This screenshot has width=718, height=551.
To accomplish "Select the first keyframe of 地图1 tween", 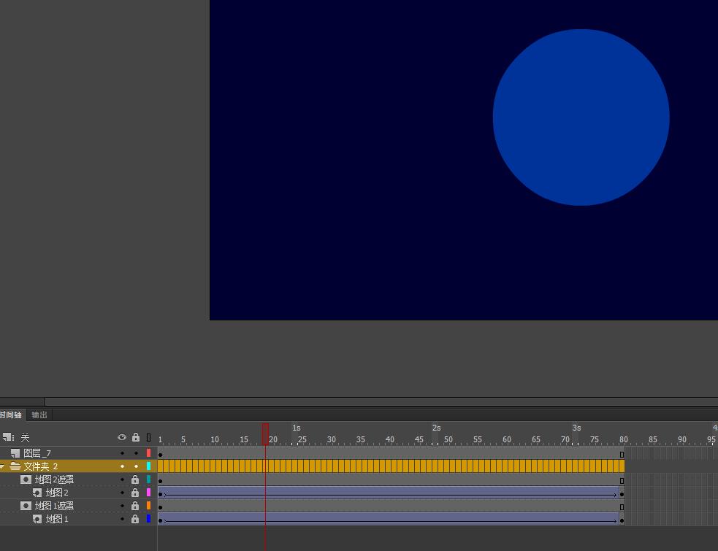I will pos(160,520).
